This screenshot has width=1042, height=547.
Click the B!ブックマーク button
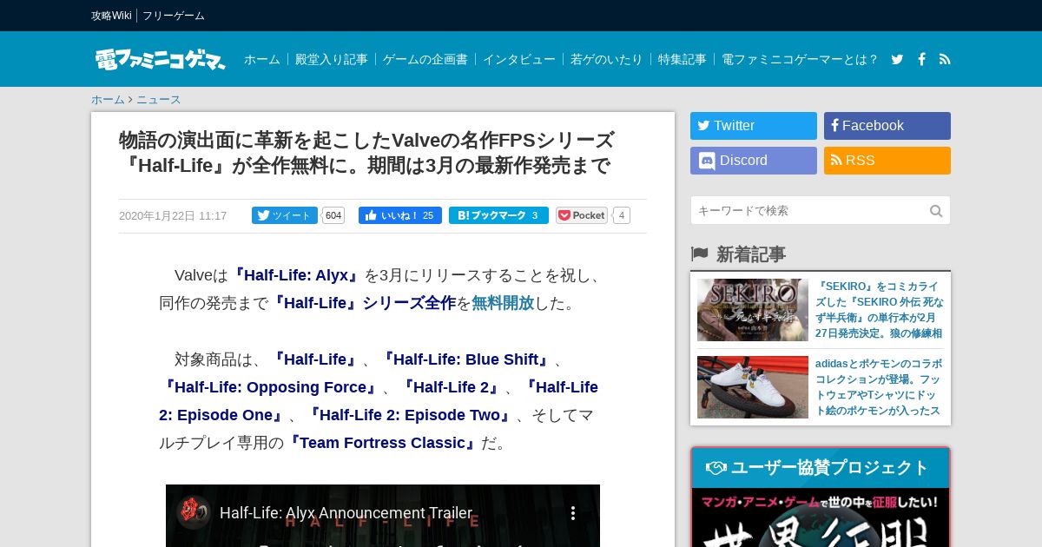pos(498,215)
